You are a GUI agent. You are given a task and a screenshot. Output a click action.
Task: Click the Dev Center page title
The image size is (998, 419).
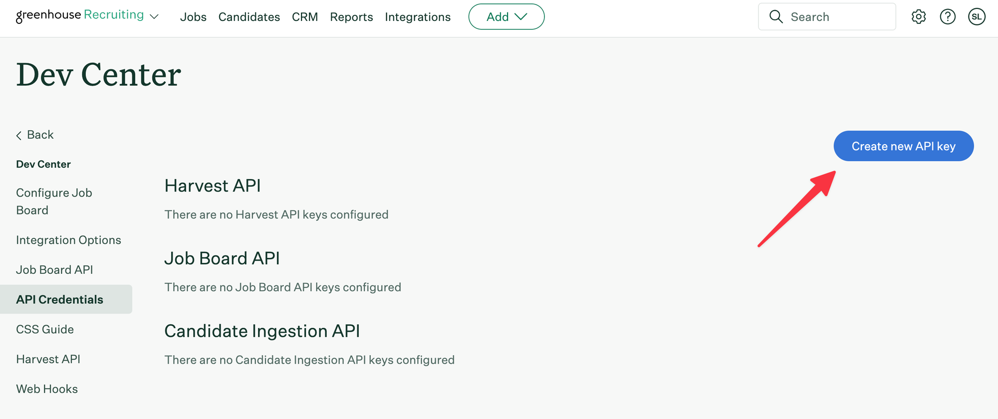[98, 75]
